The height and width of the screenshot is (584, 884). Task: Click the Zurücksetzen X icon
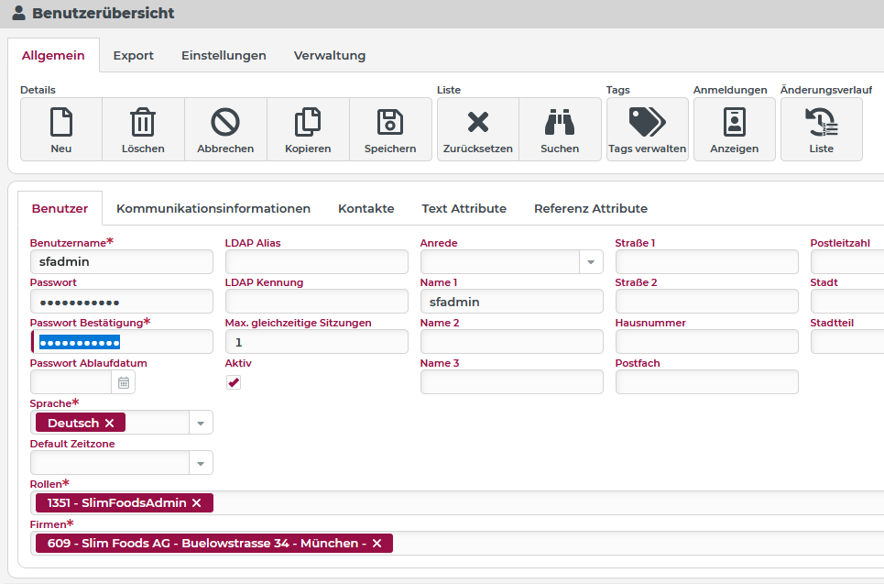[x=478, y=122]
